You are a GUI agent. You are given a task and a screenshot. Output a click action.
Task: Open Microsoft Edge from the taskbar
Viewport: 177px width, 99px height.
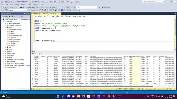coord(84,96)
